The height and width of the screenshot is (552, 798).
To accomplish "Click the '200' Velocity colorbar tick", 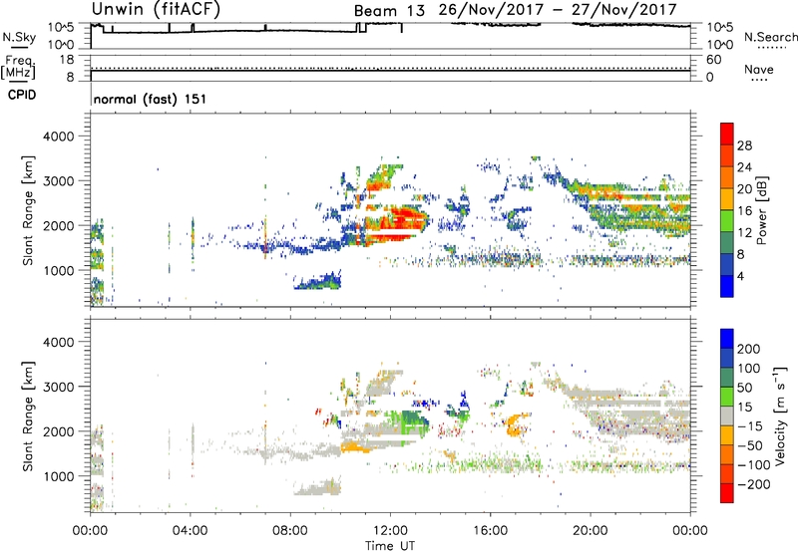I will [749, 349].
